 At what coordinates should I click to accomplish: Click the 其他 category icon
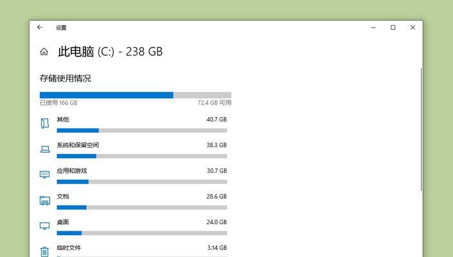45,123
